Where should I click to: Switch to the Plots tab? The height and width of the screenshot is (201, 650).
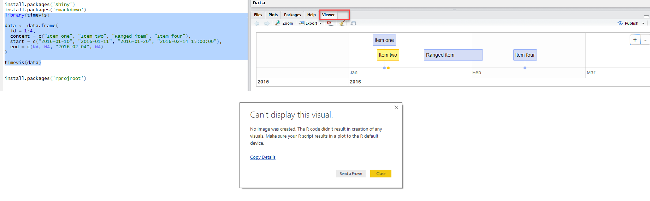coord(273,15)
